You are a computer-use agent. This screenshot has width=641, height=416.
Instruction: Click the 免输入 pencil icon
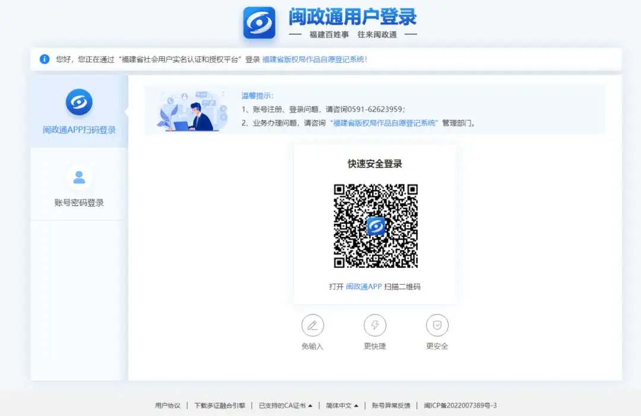(313, 325)
